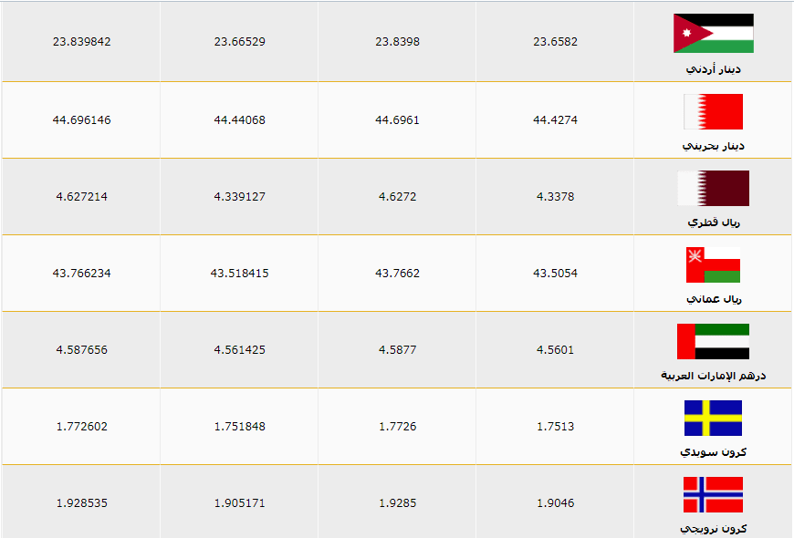This screenshot has height=538, width=794.
Task: Click the Bahraini dinar value 44.4274
Action: [x=555, y=120]
